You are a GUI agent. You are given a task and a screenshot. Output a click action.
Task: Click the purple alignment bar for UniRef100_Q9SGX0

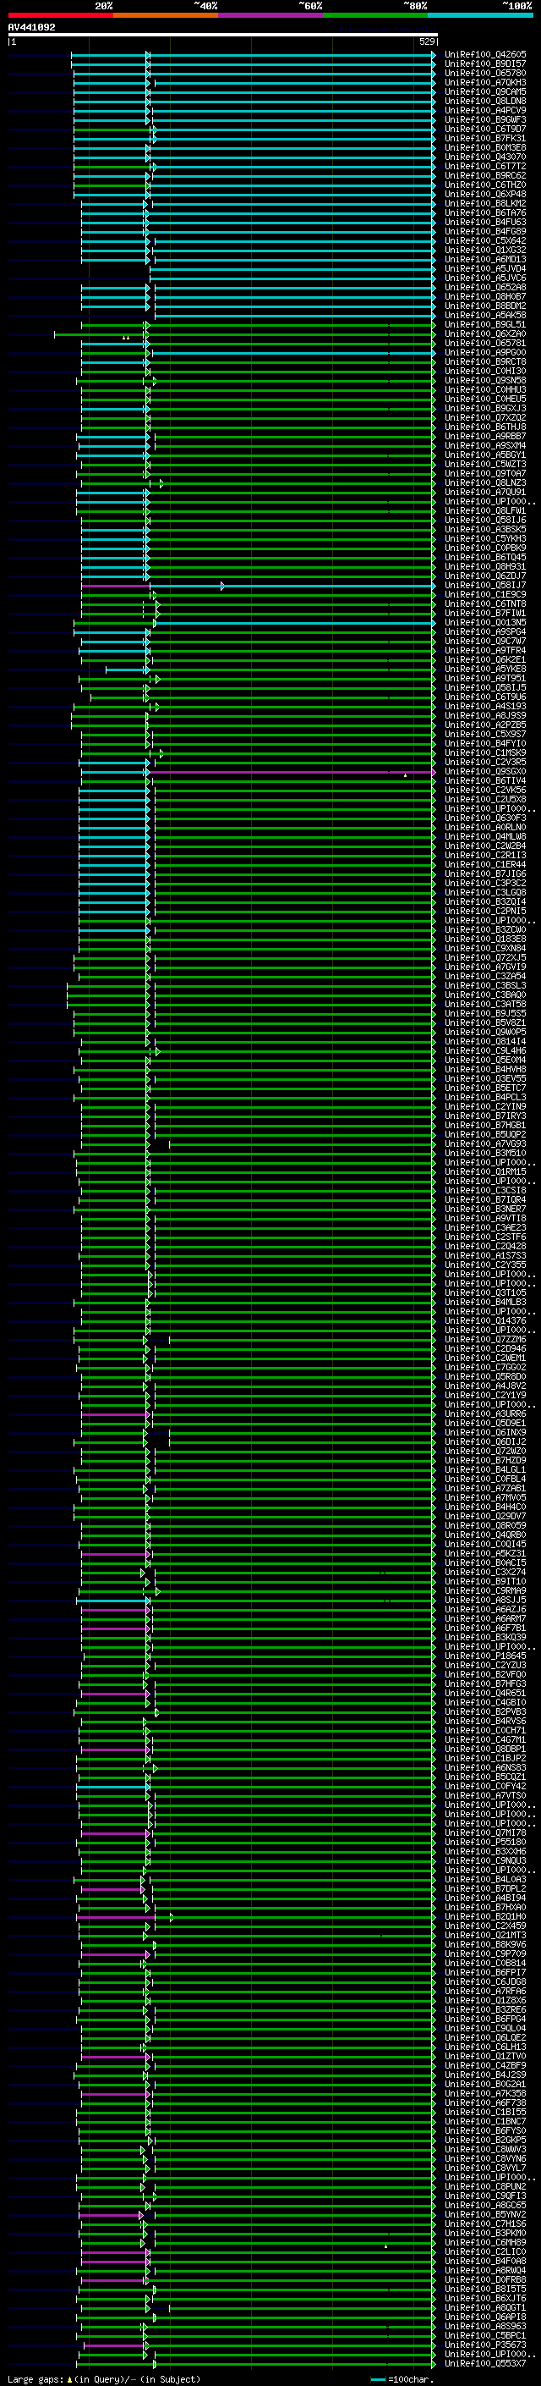click(293, 772)
